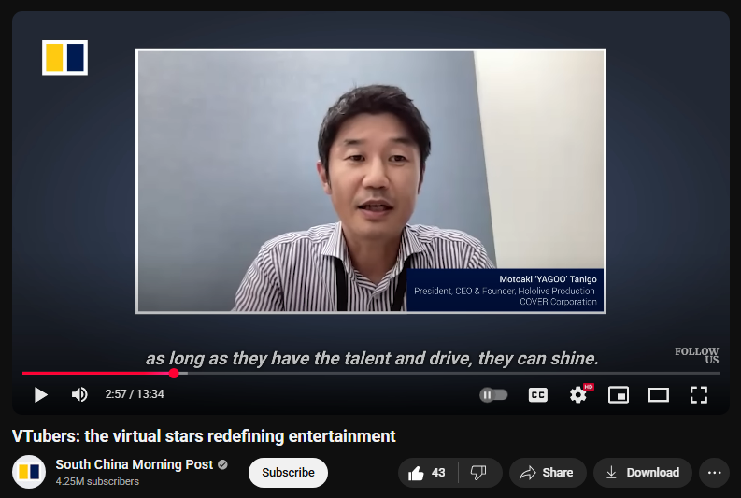The width and height of the screenshot is (741, 498).
Task: Open the South China Morning Post channel avatar
Action: click(29, 473)
